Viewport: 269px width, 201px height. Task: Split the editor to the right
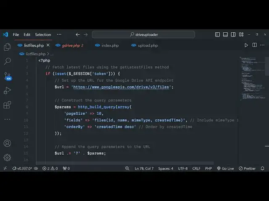click(255, 45)
